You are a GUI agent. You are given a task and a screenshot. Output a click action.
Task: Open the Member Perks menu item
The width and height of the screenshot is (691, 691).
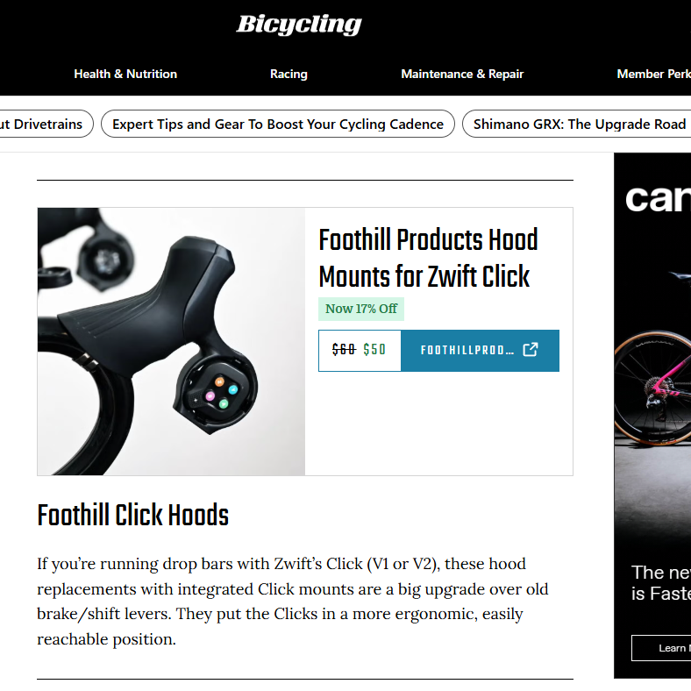point(653,74)
